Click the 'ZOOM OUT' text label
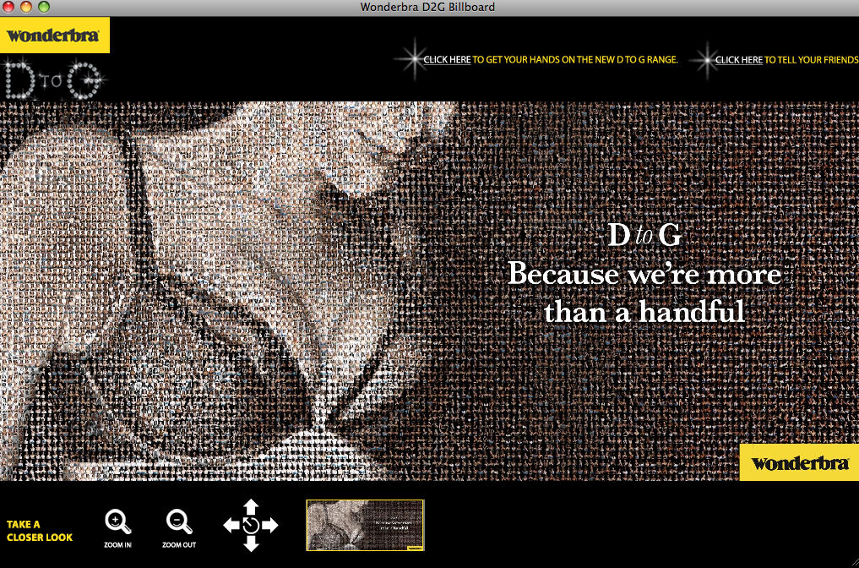This screenshot has height=568, width=859. (179, 545)
